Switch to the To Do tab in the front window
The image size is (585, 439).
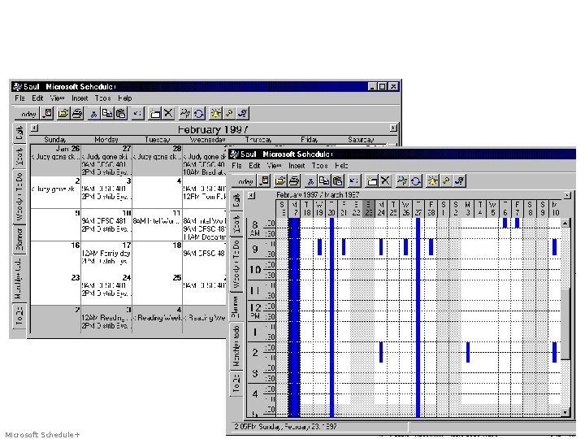coord(236,384)
